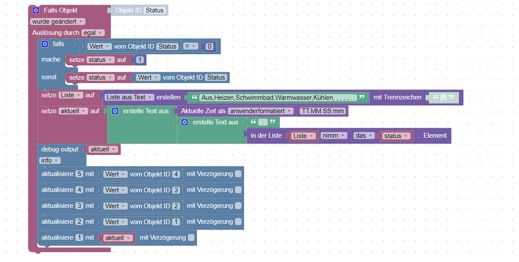519x262 pixels.
Task: Open status dropdown in list element block
Action: 396,136
